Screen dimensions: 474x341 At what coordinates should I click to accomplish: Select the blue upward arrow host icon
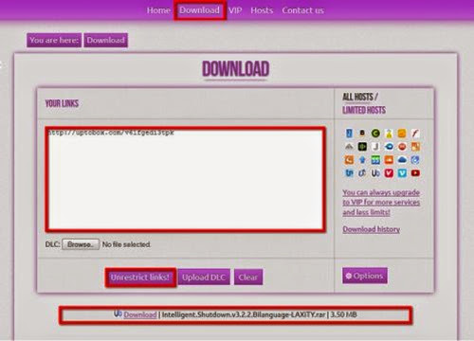point(362,160)
